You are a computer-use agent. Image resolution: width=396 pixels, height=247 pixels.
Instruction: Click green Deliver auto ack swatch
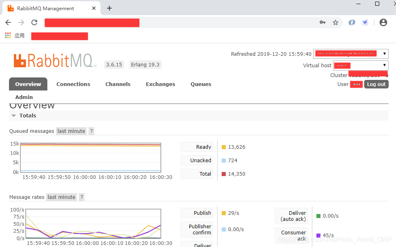[x=318, y=216]
